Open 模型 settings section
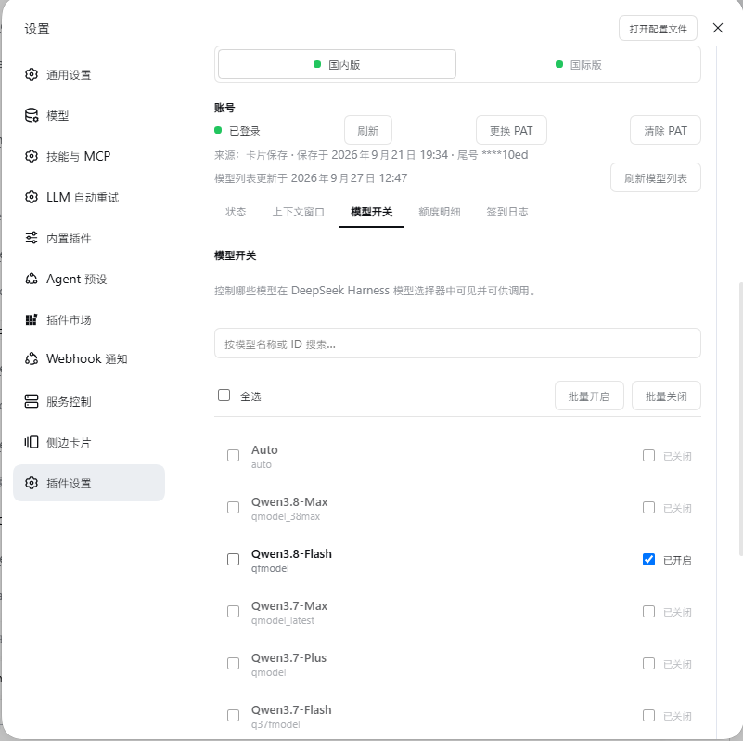This screenshot has height=741, width=743. click(x=89, y=115)
